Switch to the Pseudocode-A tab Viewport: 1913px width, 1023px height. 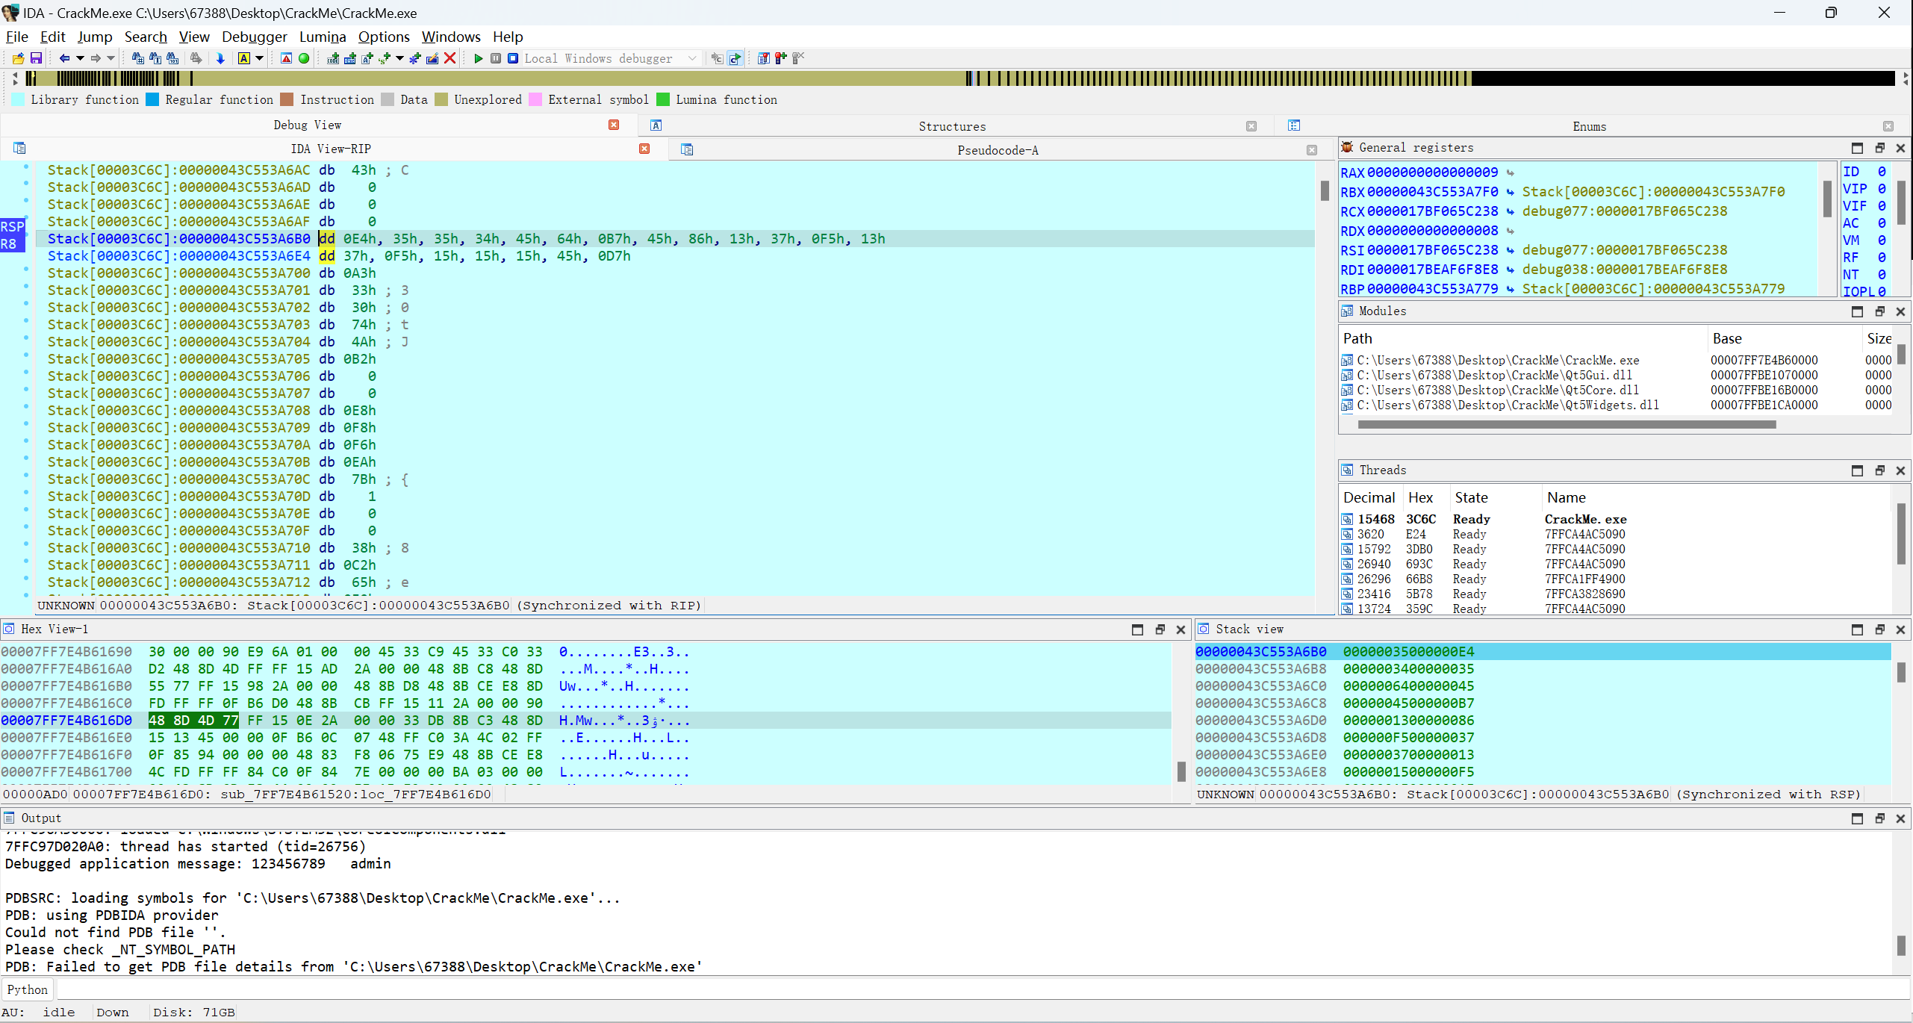point(998,150)
